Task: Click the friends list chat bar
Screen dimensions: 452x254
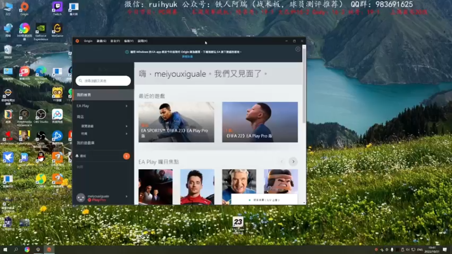Action: 264,200
